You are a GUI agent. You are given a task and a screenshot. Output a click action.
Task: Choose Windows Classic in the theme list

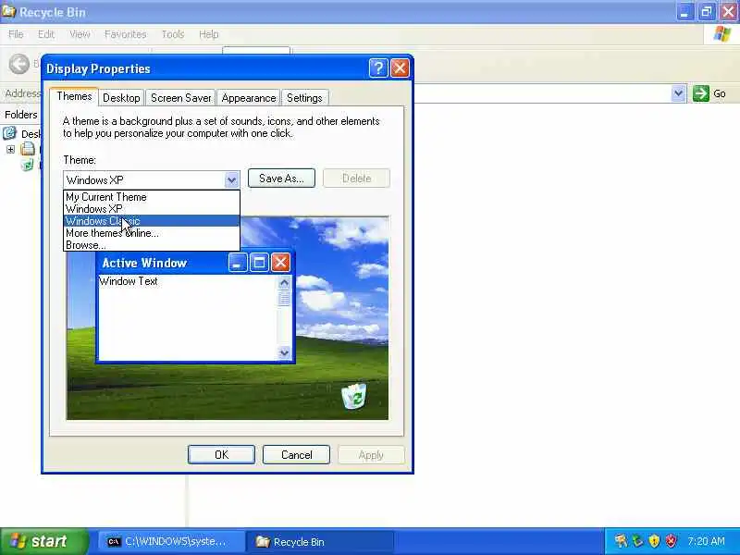pyautogui.click(x=152, y=221)
